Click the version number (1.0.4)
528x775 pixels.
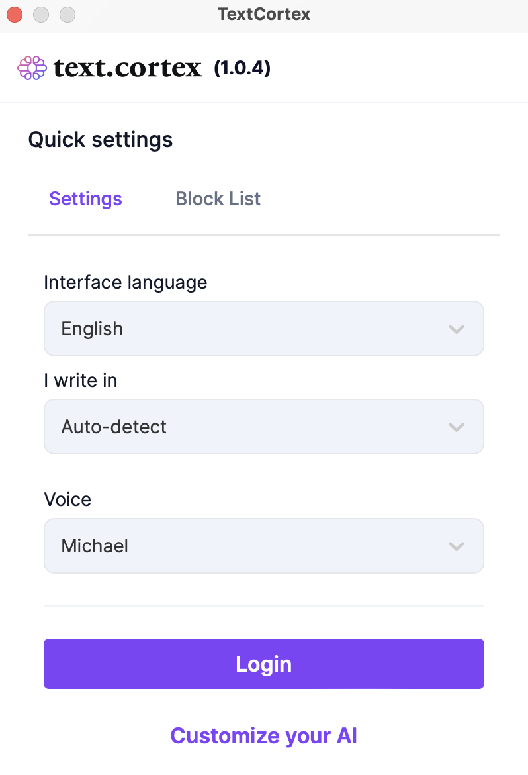click(243, 68)
